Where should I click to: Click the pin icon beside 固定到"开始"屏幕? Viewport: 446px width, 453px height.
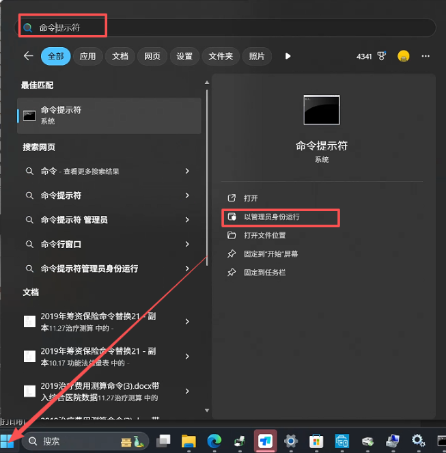(232, 253)
